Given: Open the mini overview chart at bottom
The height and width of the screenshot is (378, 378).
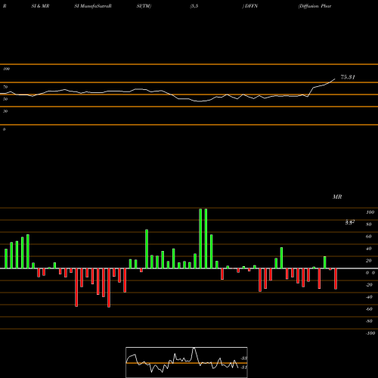Looking at the screenshot, I should (x=187, y=362).
